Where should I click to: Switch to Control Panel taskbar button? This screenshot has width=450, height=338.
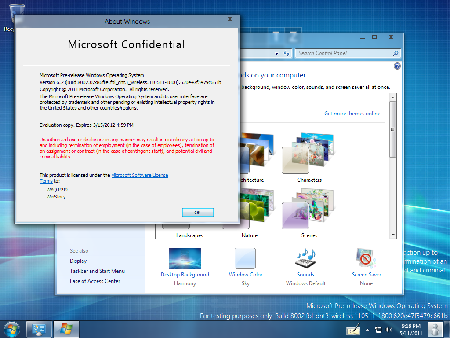click(x=39, y=329)
